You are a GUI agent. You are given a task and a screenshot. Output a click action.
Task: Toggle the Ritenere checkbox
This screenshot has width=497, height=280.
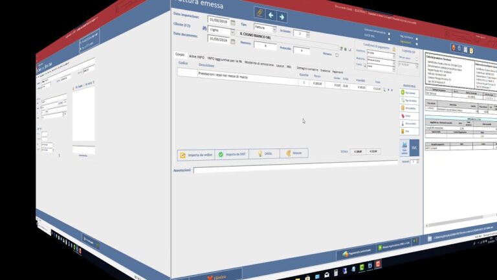point(337,55)
